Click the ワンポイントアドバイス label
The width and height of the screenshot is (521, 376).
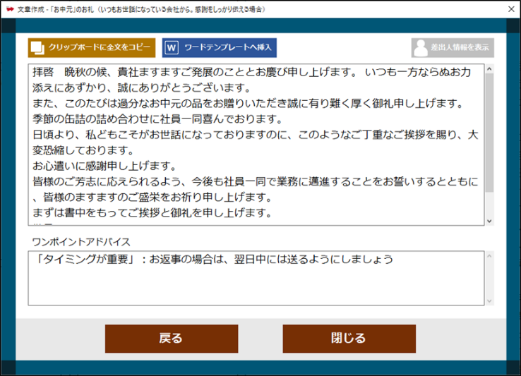pyautogui.click(x=81, y=242)
